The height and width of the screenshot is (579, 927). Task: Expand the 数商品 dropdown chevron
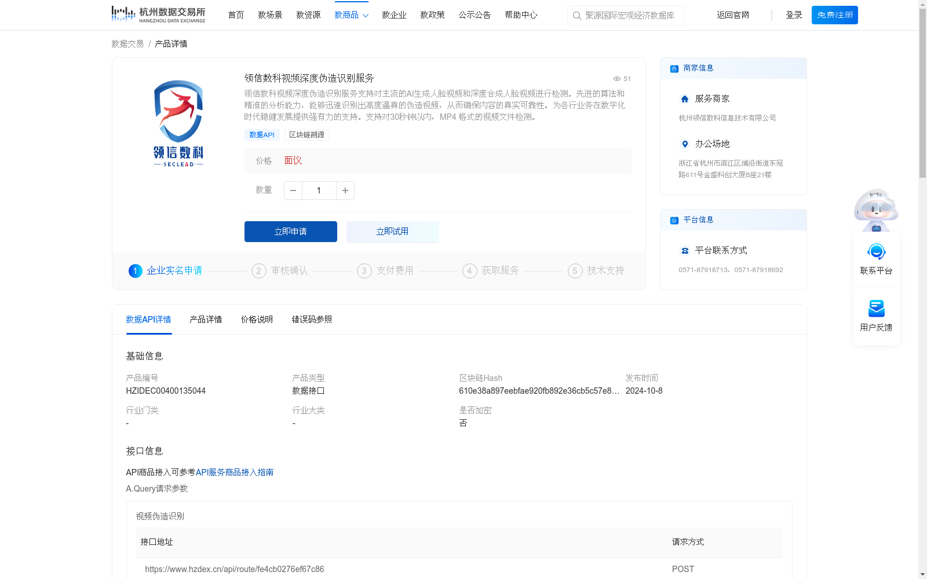coord(366,16)
